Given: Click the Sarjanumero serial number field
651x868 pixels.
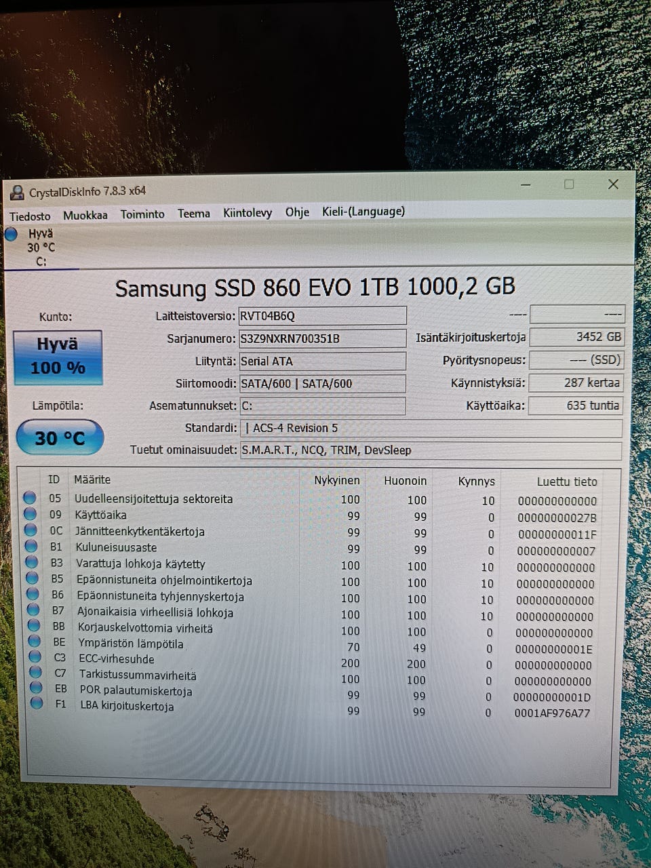Looking at the screenshot, I should pyautogui.click(x=323, y=338).
